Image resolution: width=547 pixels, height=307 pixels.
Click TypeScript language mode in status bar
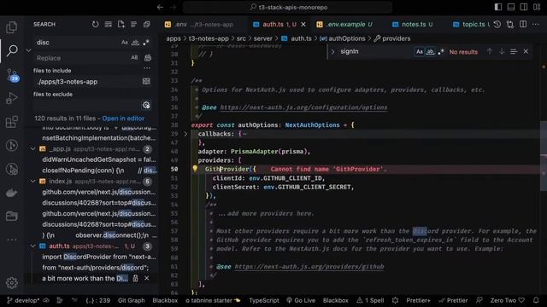264,300
